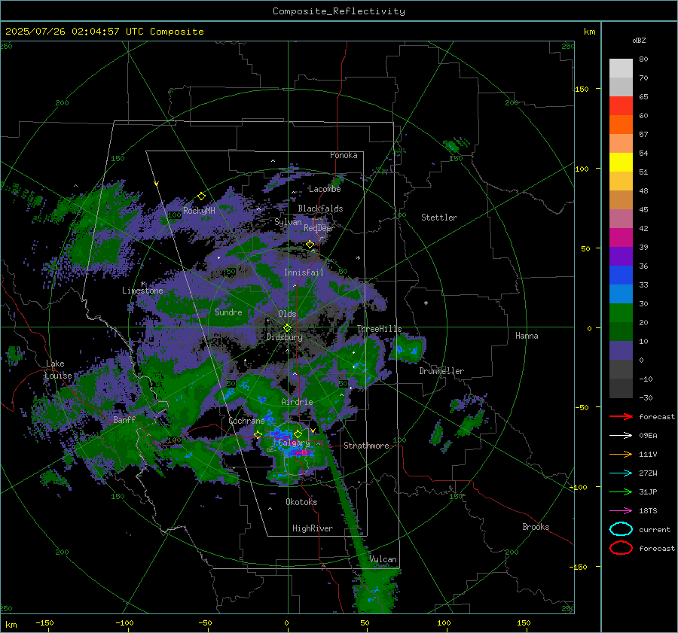The height and width of the screenshot is (633, 678).
Task: Click the Hanna town label
Action: point(527,336)
